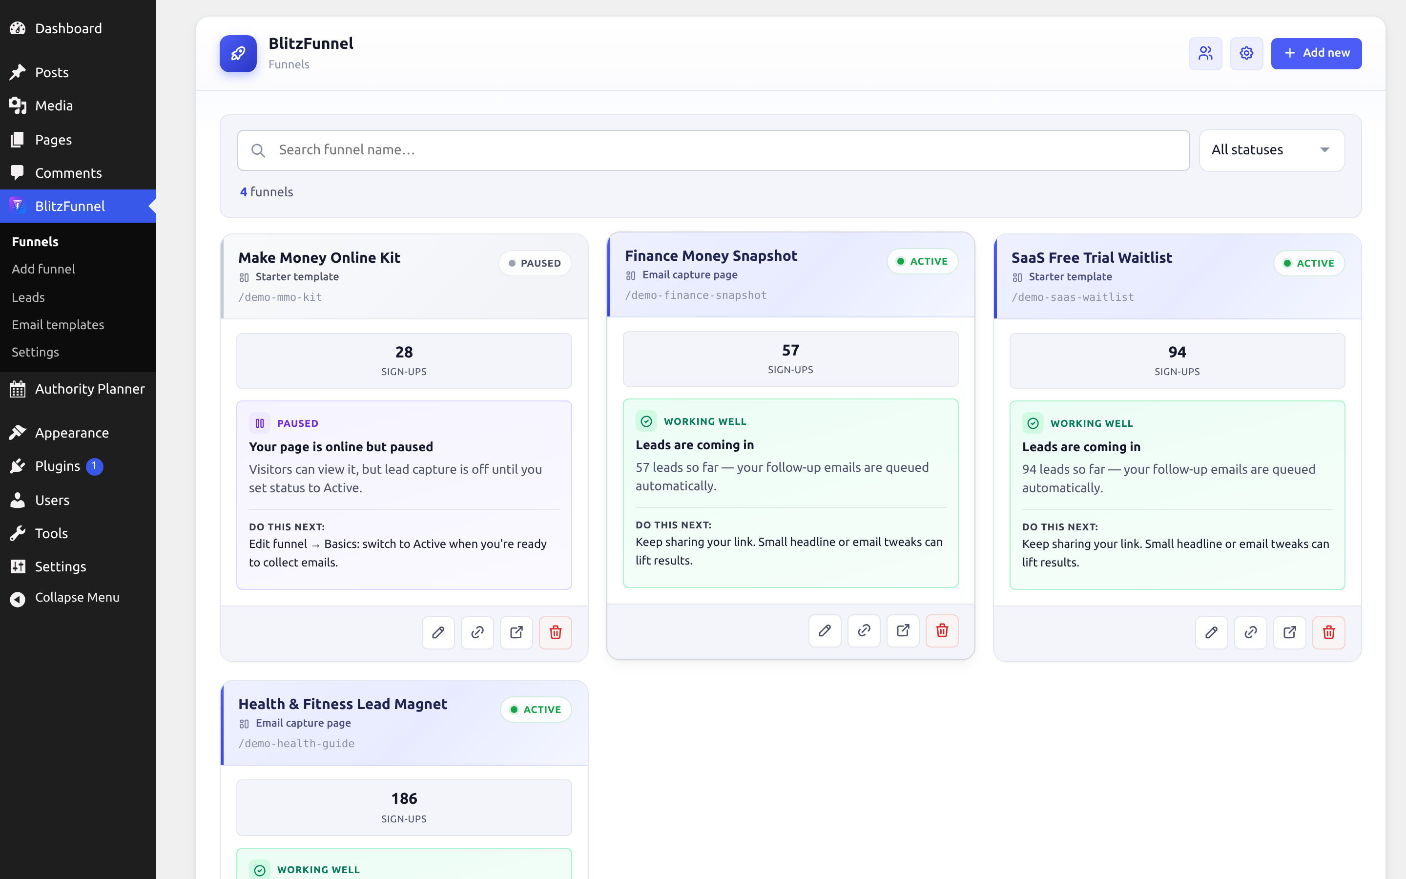Click the search magnifier icon
The height and width of the screenshot is (879, 1406).
(x=258, y=150)
